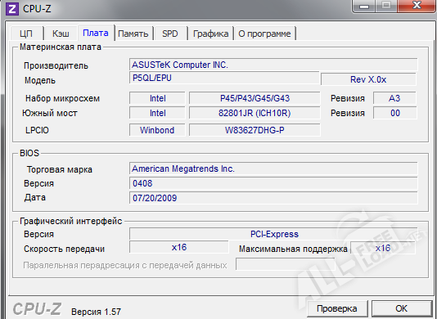Switch to the ЦП tab

point(27,34)
